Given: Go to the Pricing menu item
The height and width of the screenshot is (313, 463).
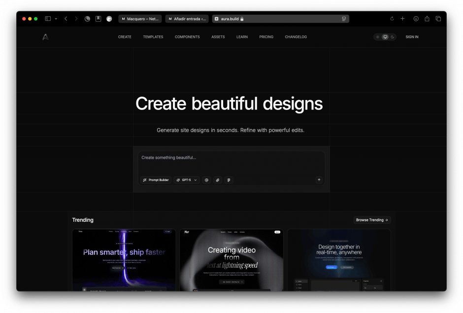Looking at the screenshot, I should coord(266,37).
